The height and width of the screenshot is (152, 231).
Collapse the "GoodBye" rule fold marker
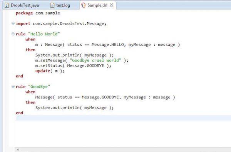tap(13, 87)
